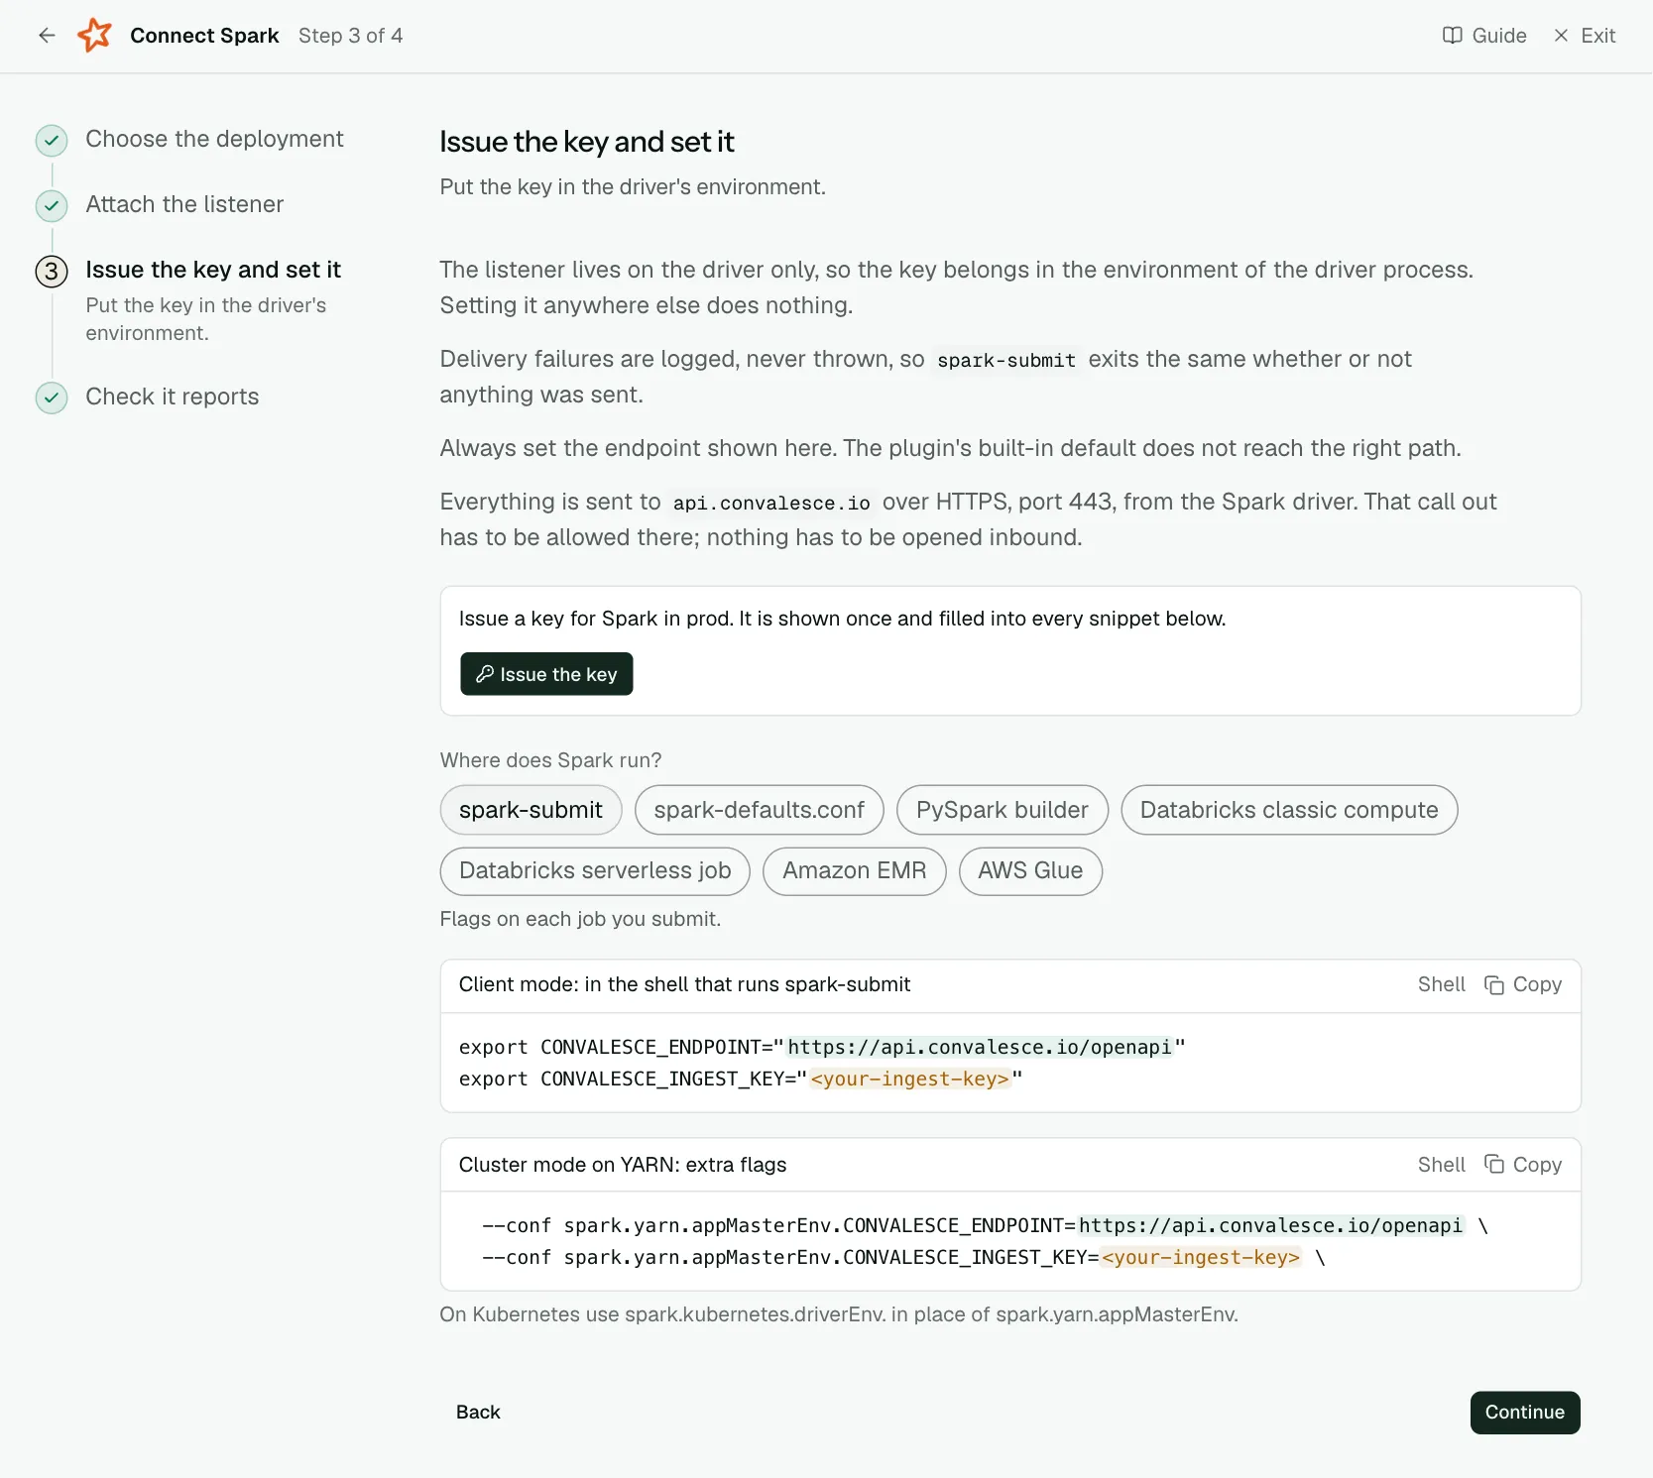Viewport: 1653px width, 1478px height.
Task: Click the Attach the listener checkmark icon
Action: click(x=52, y=206)
